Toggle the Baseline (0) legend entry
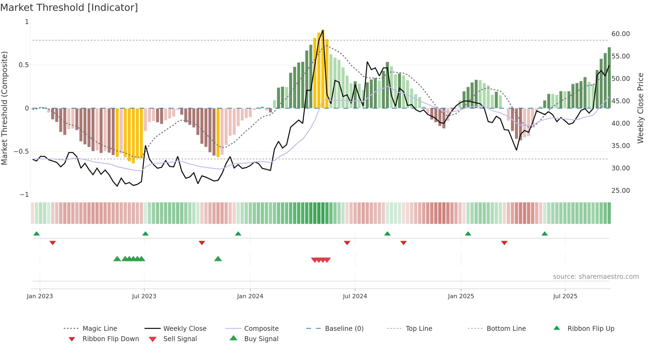This screenshot has width=648, height=364. (x=335, y=328)
